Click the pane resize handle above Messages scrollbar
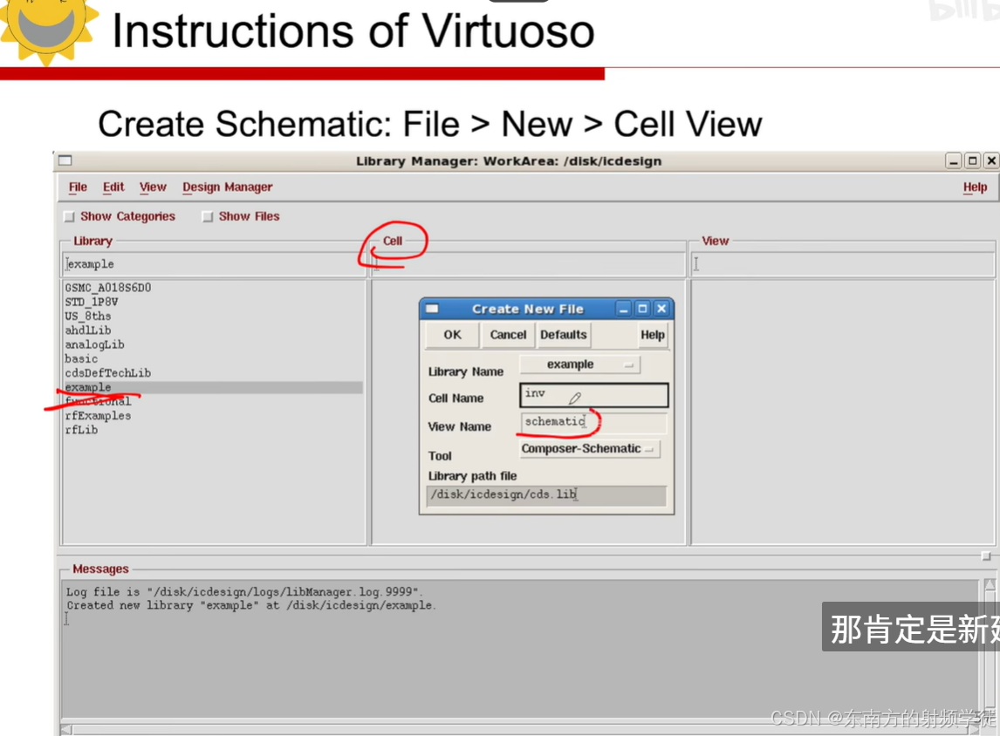Viewport: 1000px width, 736px height. (986, 556)
